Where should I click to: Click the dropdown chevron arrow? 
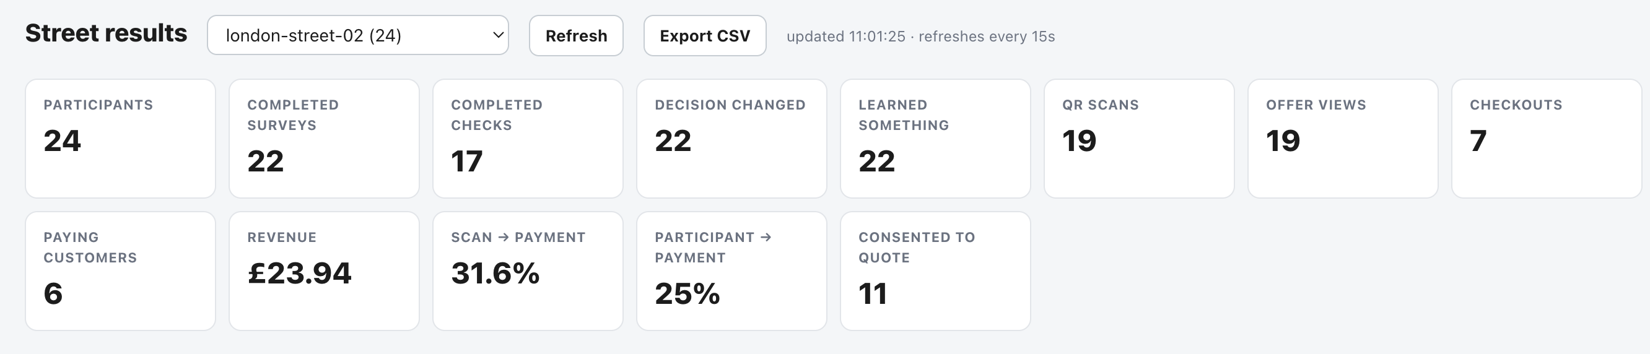(498, 35)
